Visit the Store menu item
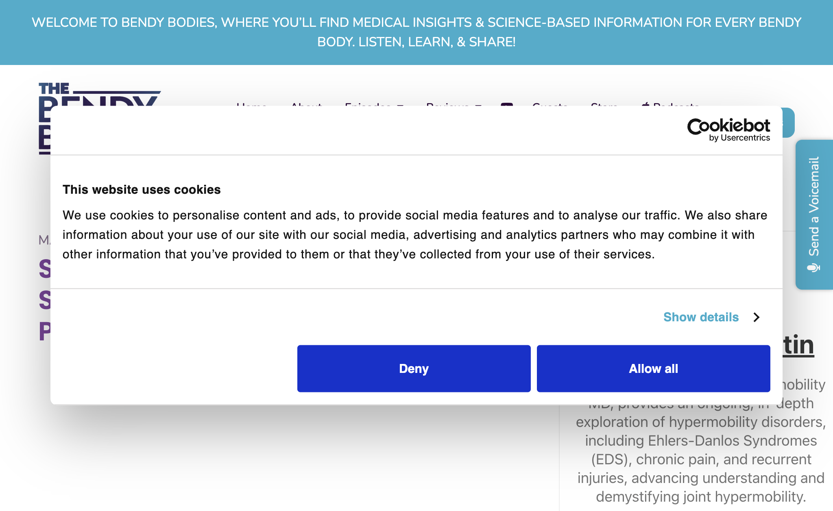 (x=604, y=104)
